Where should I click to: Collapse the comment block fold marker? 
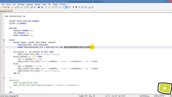(4, 78)
